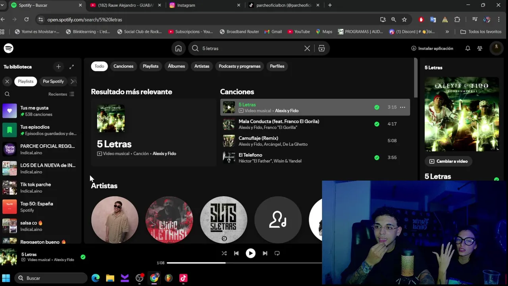The image size is (508, 286).
Task: Select the Artistas filter tab
Action: [x=202, y=66]
